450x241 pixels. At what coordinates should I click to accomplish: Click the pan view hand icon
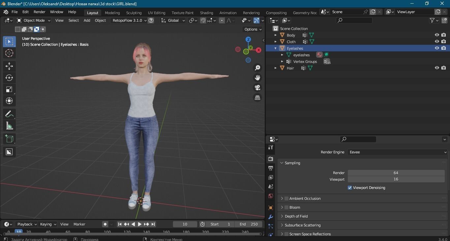tap(257, 78)
